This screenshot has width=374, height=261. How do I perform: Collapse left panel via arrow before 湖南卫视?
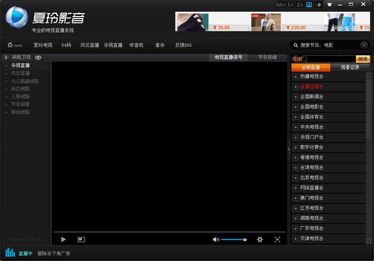[6, 57]
